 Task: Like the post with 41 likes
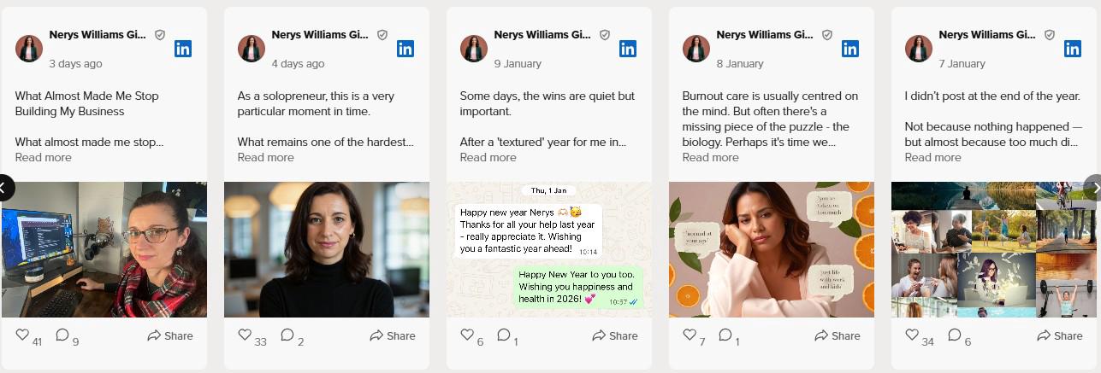pos(22,335)
